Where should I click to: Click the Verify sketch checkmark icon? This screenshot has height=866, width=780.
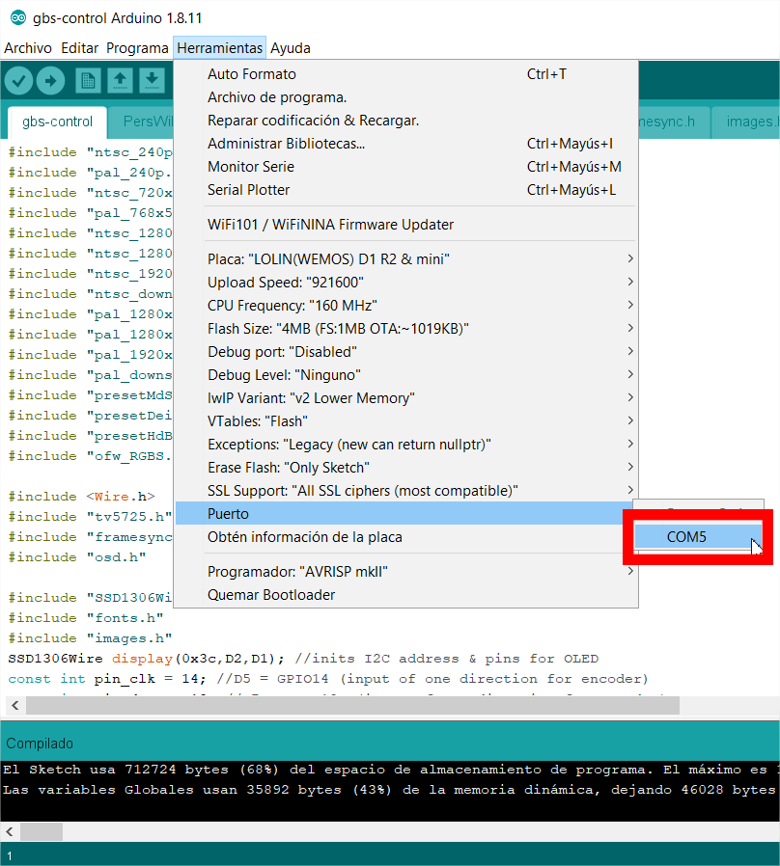pyautogui.click(x=19, y=81)
